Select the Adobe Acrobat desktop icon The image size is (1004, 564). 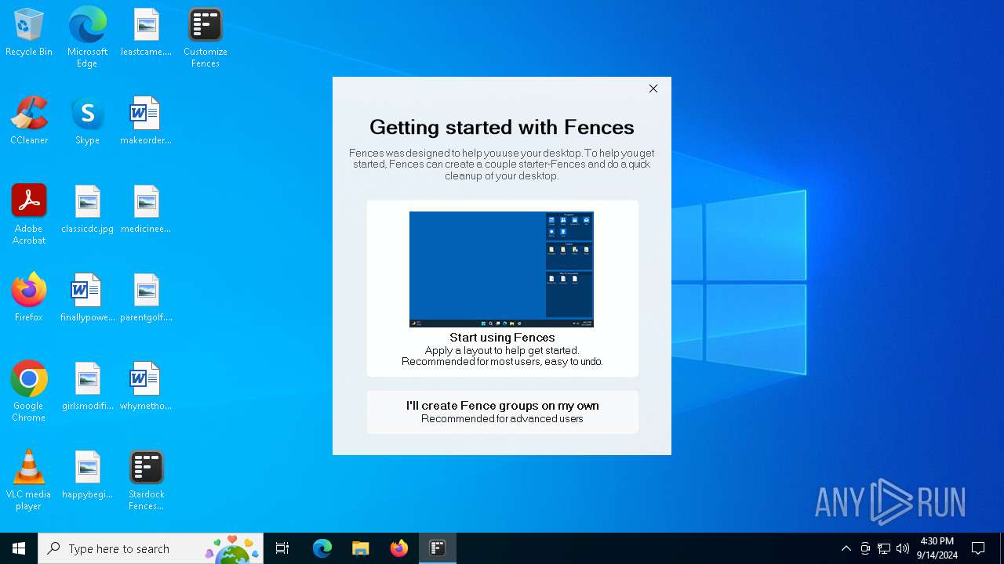coord(29,215)
